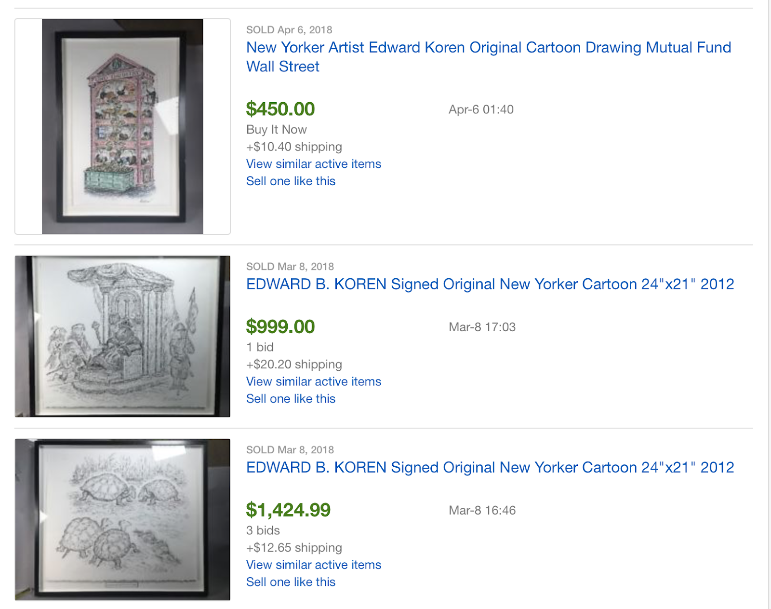This screenshot has height=609, width=771.
Task: Click Sell one like this under $999.00 listing
Action: 291,399
